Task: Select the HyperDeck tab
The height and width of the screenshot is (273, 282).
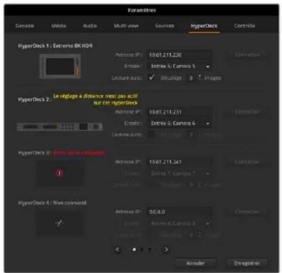Action: tap(204, 26)
